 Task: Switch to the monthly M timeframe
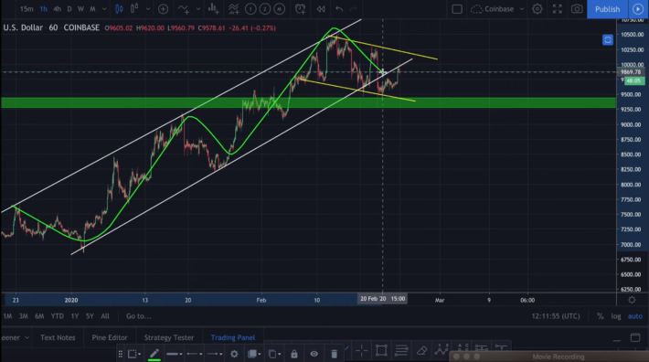click(x=92, y=9)
